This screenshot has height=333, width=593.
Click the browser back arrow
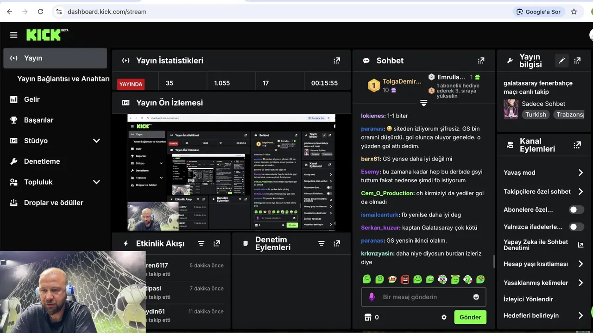(x=10, y=12)
